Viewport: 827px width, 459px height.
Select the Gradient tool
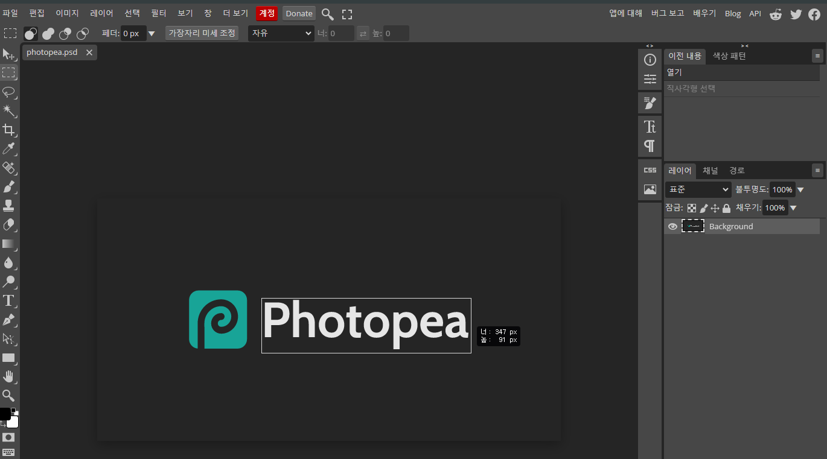(9, 244)
